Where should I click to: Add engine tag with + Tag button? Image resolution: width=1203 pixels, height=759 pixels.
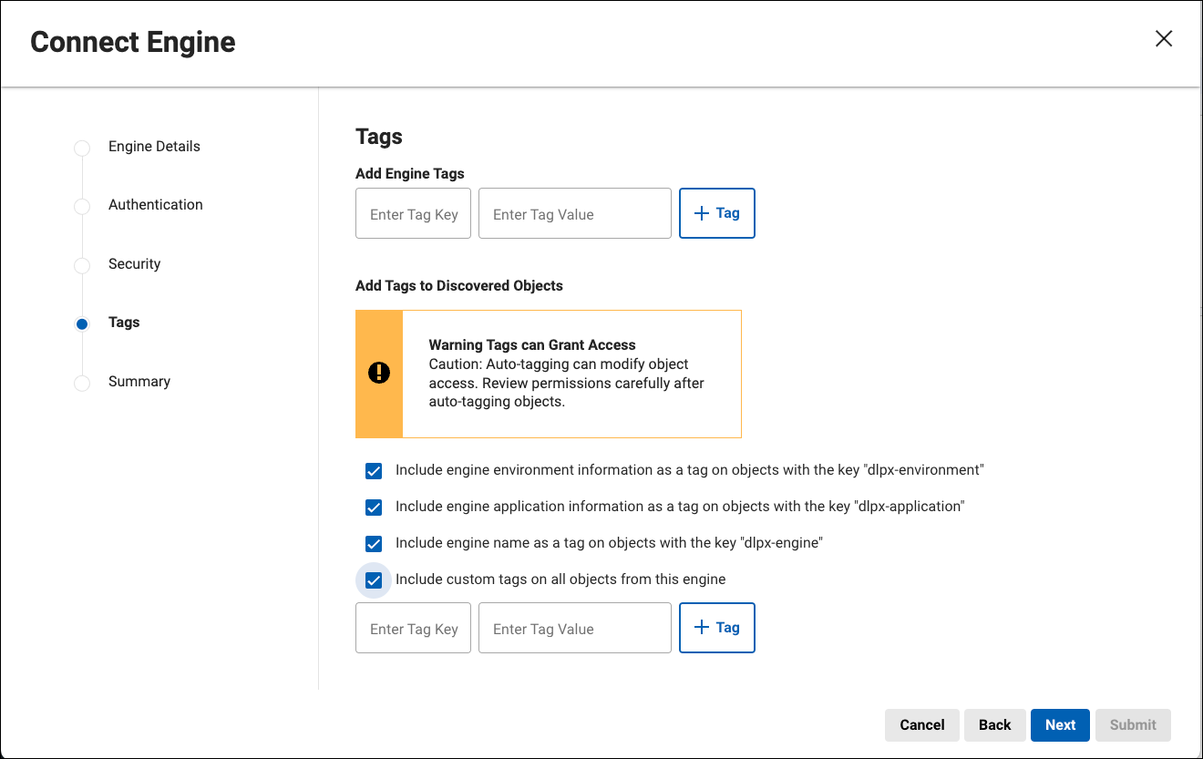(x=717, y=213)
